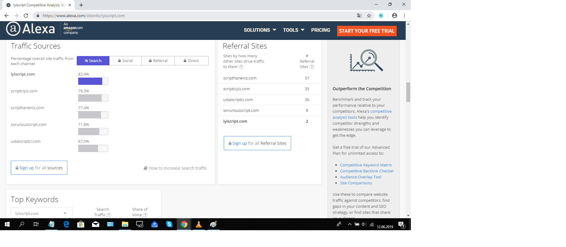The width and height of the screenshot is (566, 247).
Task: Open the Chrome profile account icon
Action: (x=395, y=16)
